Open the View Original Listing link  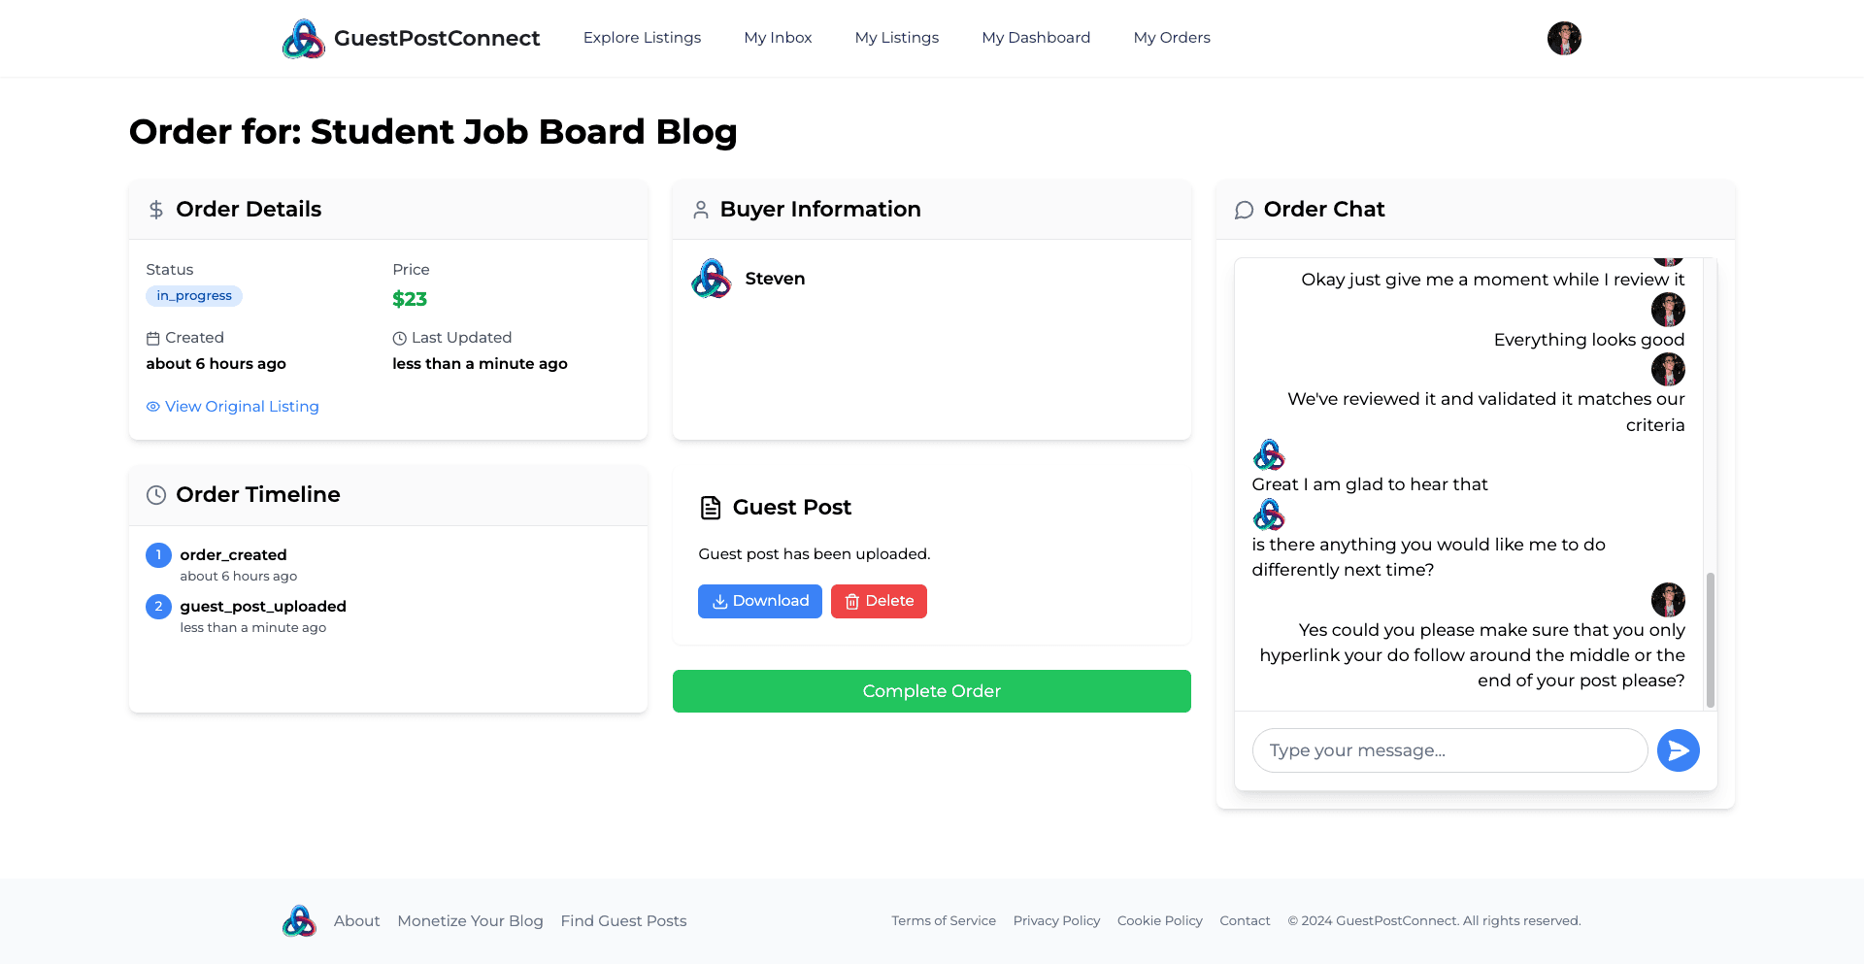click(x=242, y=407)
